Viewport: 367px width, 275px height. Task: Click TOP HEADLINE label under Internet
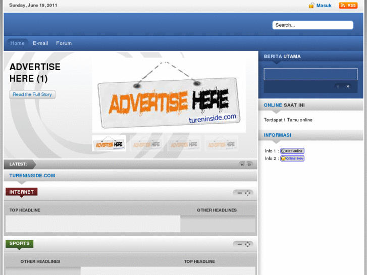point(25,210)
